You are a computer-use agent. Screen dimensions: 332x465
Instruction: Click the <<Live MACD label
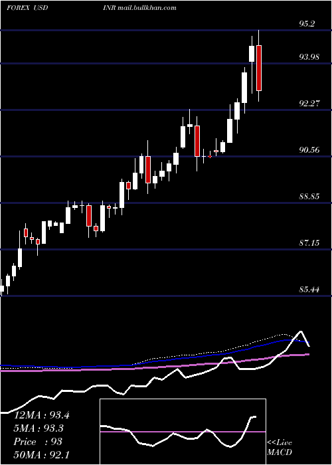pos(280,448)
